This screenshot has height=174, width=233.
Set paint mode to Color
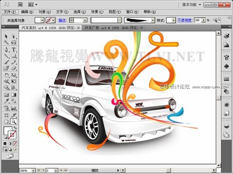coord(5,143)
